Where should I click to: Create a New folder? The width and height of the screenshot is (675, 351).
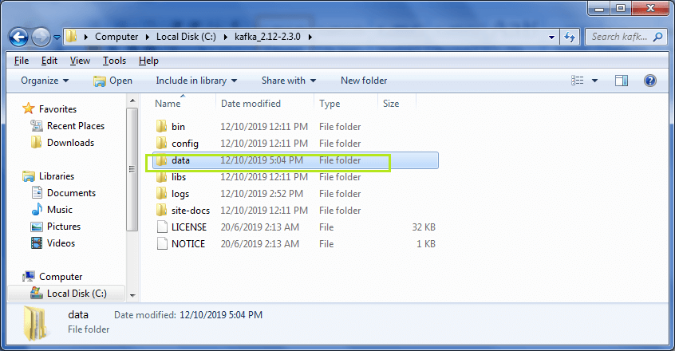pyautogui.click(x=364, y=81)
